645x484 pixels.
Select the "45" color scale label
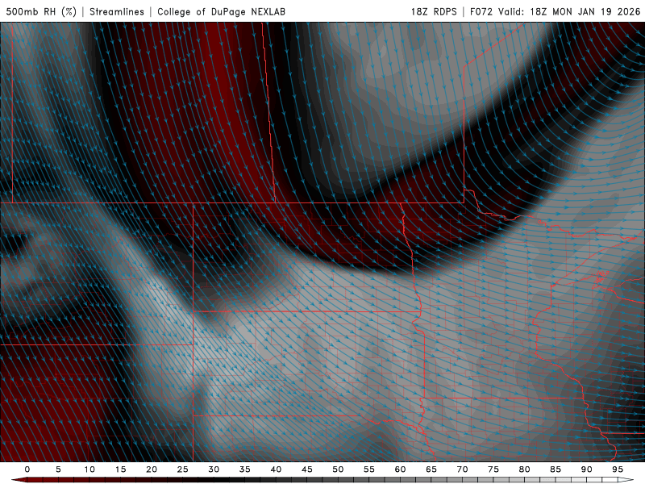[307, 469]
